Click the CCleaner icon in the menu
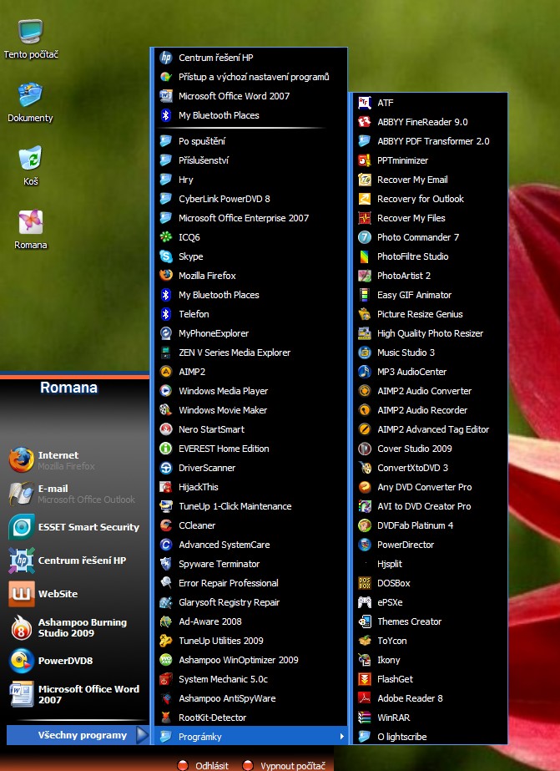 pyautogui.click(x=165, y=525)
